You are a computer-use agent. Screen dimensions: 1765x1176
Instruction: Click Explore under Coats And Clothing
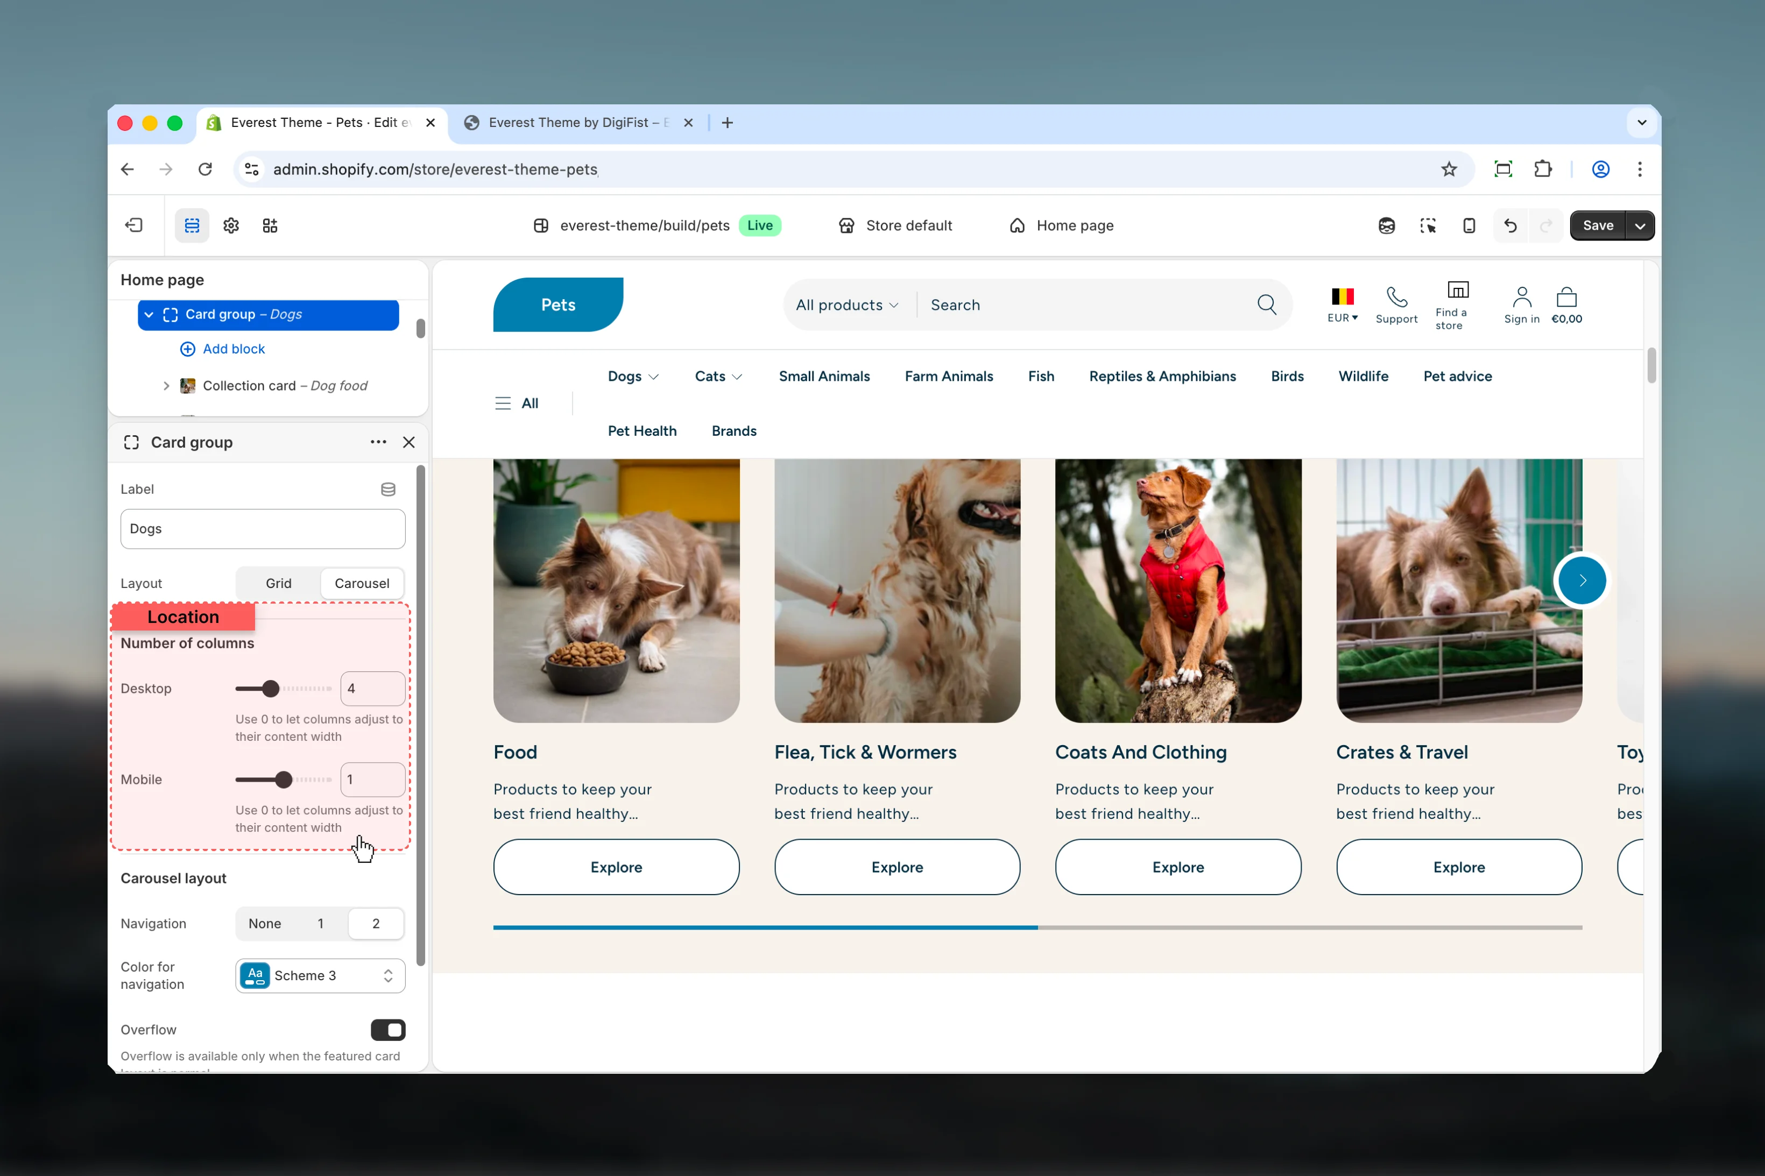(1178, 866)
